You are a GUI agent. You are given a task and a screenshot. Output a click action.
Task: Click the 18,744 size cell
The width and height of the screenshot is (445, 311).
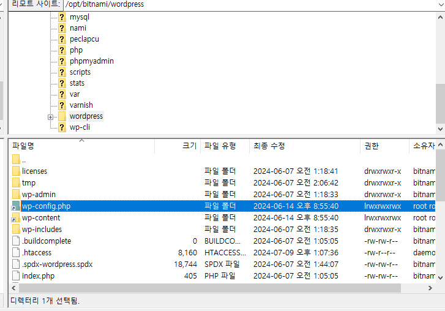click(185, 264)
